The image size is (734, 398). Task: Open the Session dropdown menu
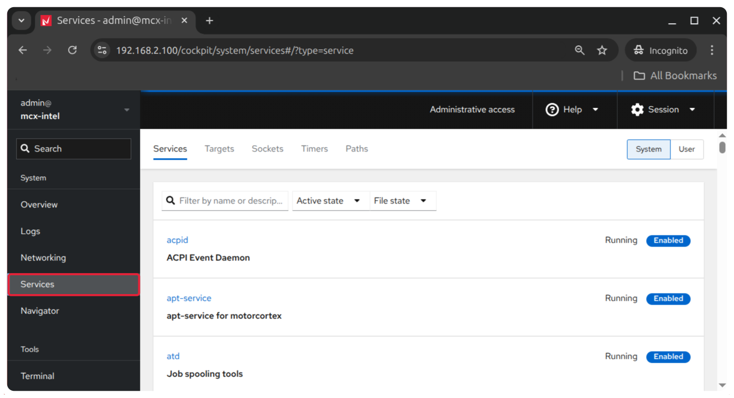(663, 109)
